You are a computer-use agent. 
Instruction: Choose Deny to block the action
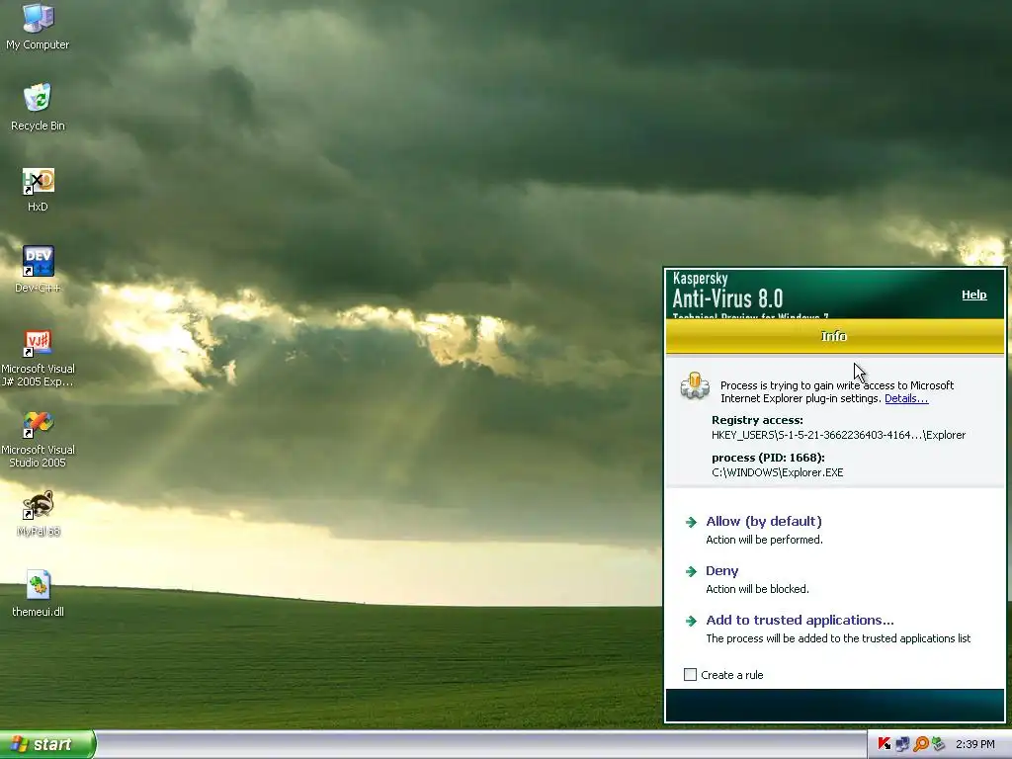pyautogui.click(x=721, y=571)
